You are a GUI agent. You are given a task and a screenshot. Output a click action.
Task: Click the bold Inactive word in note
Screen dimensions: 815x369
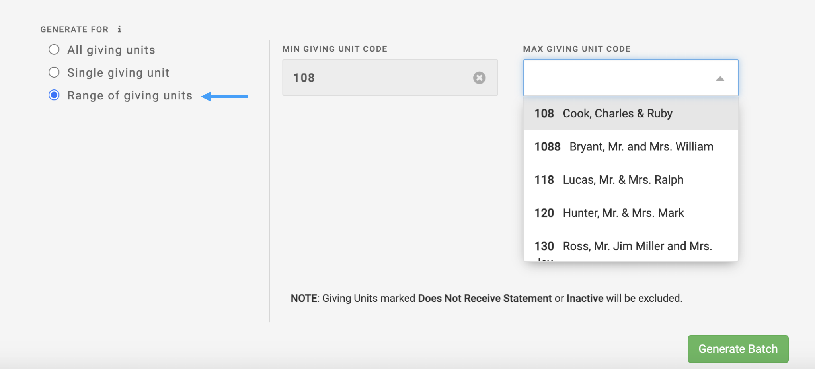click(x=585, y=298)
